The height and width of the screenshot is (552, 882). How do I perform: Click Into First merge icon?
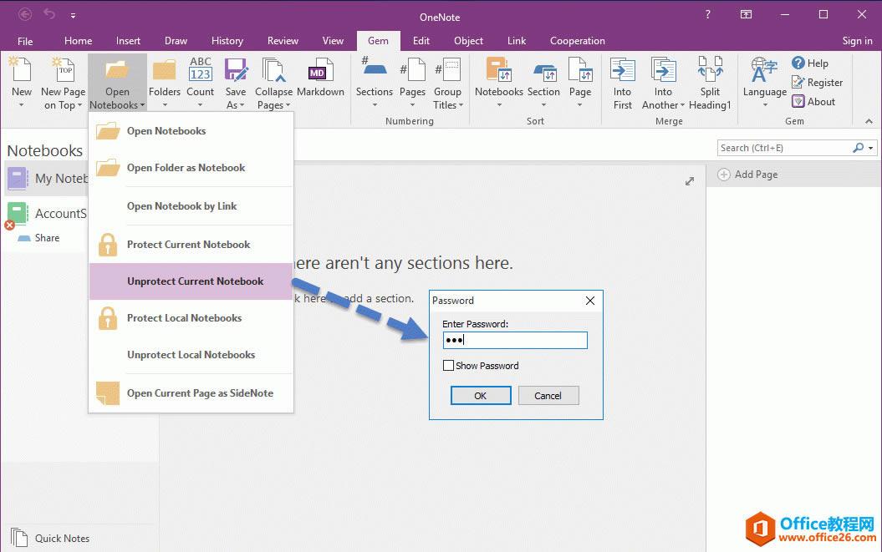pyautogui.click(x=623, y=71)
